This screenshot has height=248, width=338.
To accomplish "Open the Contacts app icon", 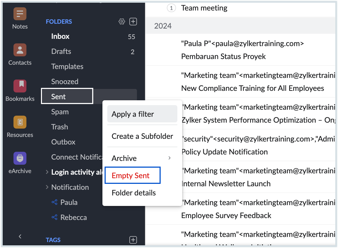I will (x=20, y=50).
